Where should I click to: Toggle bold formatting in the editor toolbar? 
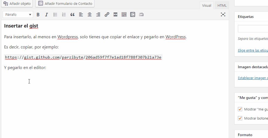38,15
